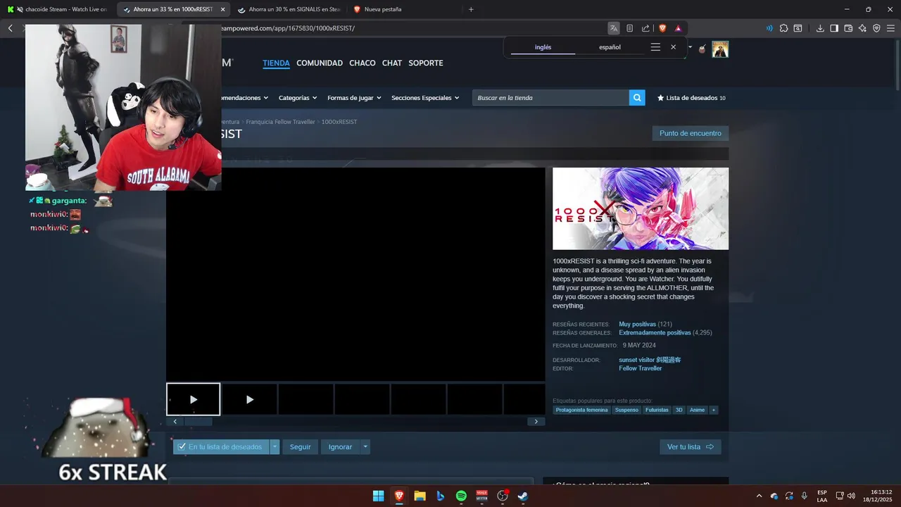Expand more tags plus button
This screenshot has height=507, width=901.
click(x=713, y=410)
